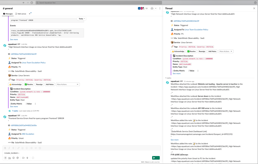Open More Actions dropdown in the Thread
The width and height of the screenshot is (258, 164).
pyautogui.click(x=226, y=51)
